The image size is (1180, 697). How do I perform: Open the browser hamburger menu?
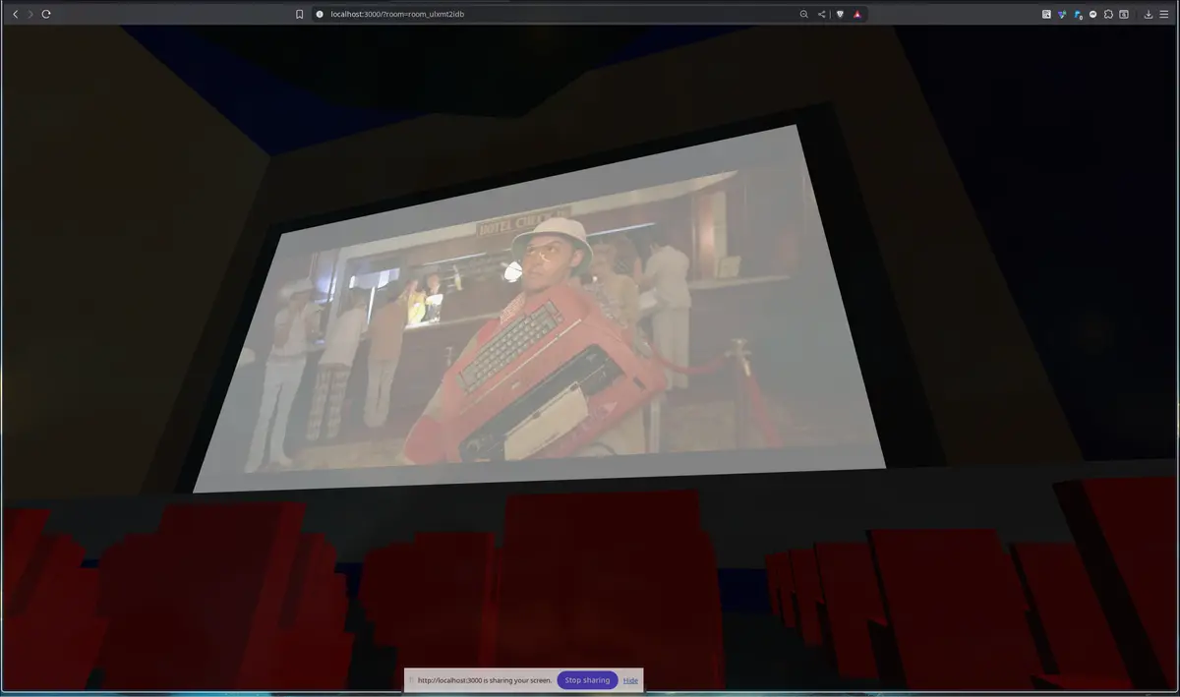(1164, 14)
